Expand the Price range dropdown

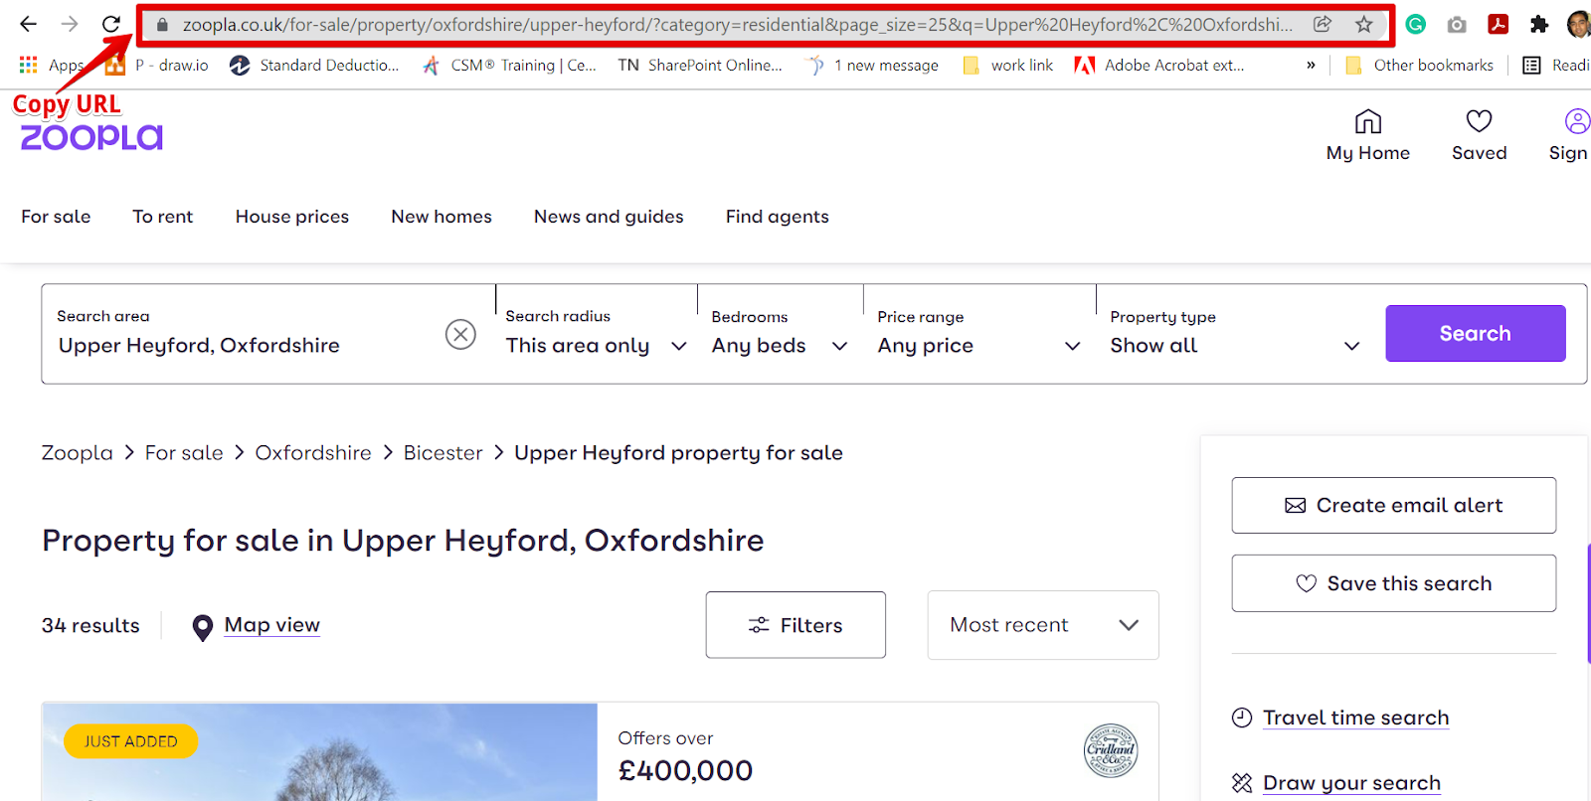[979, 334]
